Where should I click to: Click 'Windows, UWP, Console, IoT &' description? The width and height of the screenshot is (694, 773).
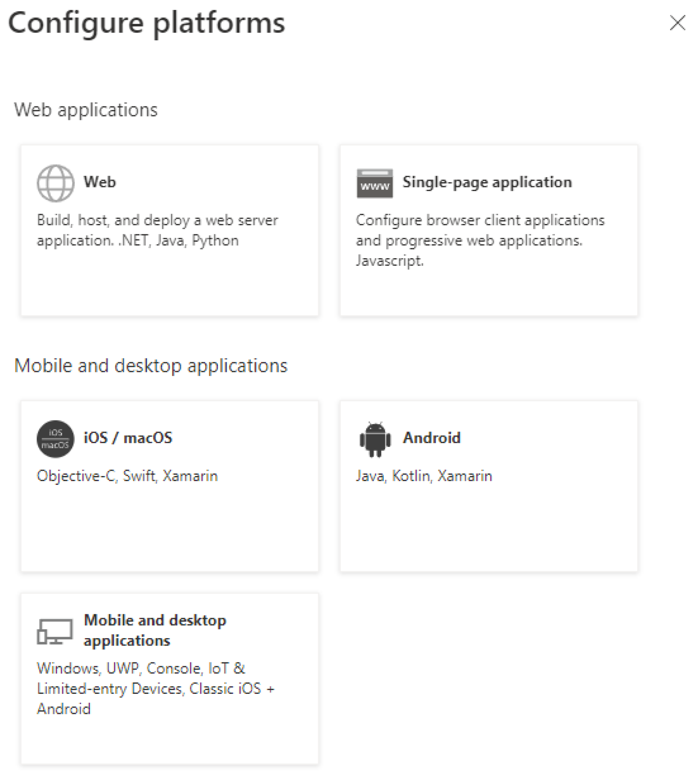tap(156, 688)
